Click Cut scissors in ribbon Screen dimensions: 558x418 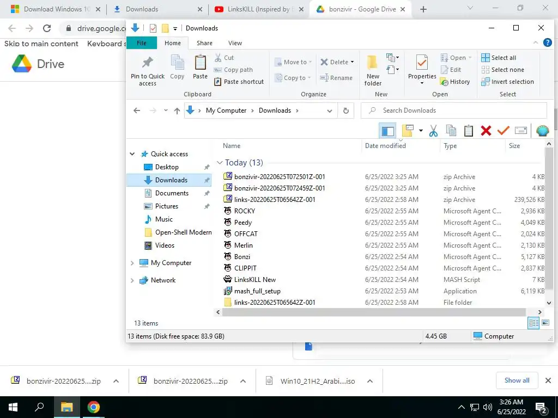point(218,58)
